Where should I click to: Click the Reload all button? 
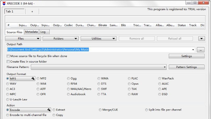pyautogui.click(x=175, y=39)
